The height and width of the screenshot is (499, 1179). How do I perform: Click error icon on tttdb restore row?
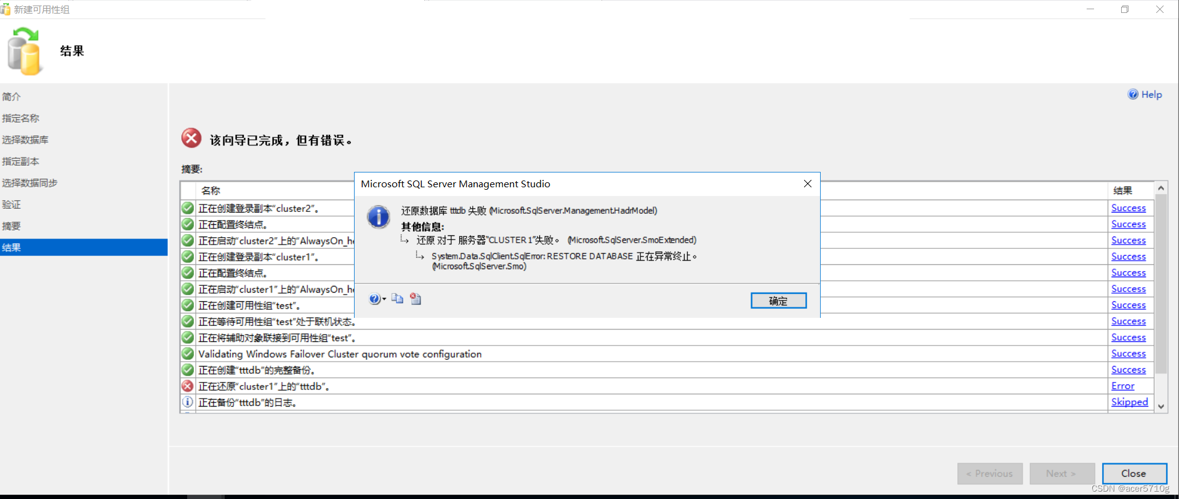click(x=188, y=386)
